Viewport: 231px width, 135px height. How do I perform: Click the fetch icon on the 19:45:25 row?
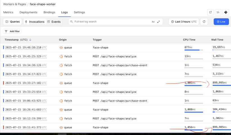click(x=61, y=57)
